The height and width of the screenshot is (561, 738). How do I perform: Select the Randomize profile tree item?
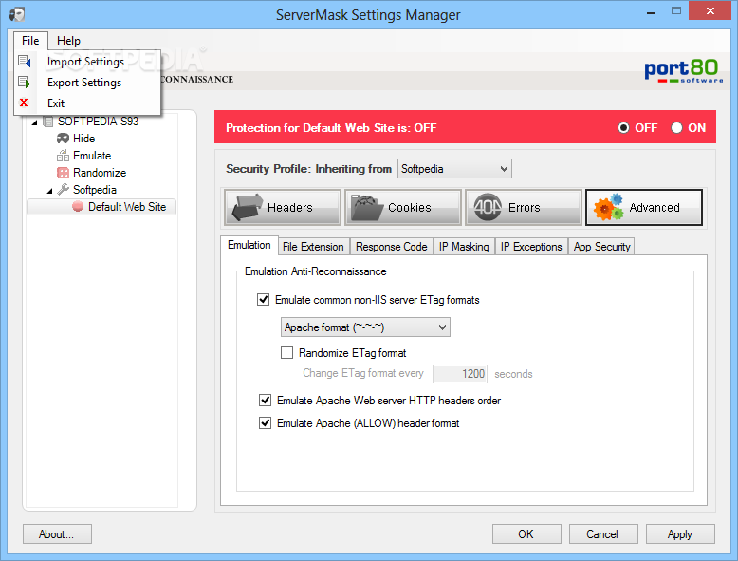(100, 173)
